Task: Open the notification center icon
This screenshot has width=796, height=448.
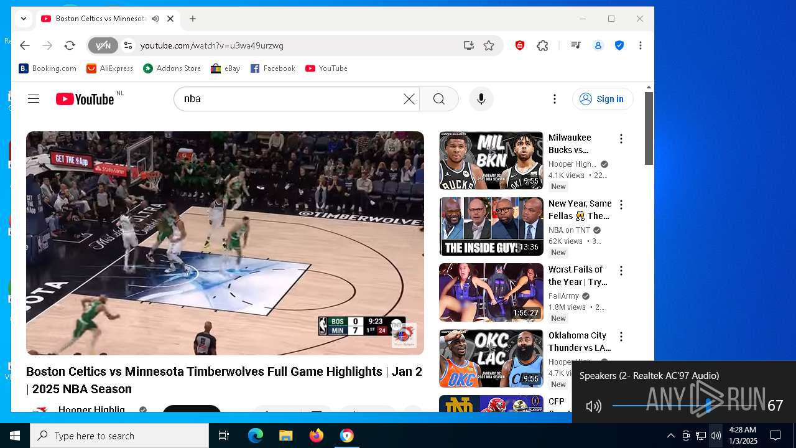Action: [775, 436]
